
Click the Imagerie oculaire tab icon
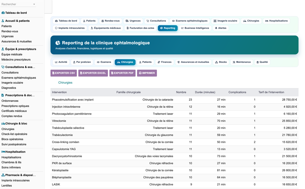click(215, 21)
